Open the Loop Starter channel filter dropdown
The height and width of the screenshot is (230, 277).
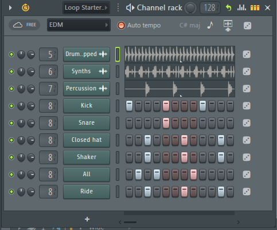click(86, 8)
